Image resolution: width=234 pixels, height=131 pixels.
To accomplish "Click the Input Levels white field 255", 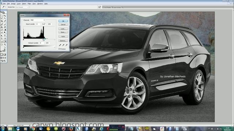I will coord(49,24).
